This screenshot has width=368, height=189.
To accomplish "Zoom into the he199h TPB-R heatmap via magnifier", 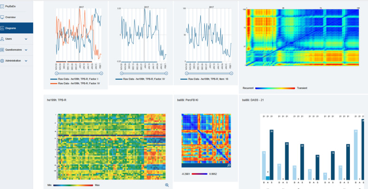I will 167,185.
